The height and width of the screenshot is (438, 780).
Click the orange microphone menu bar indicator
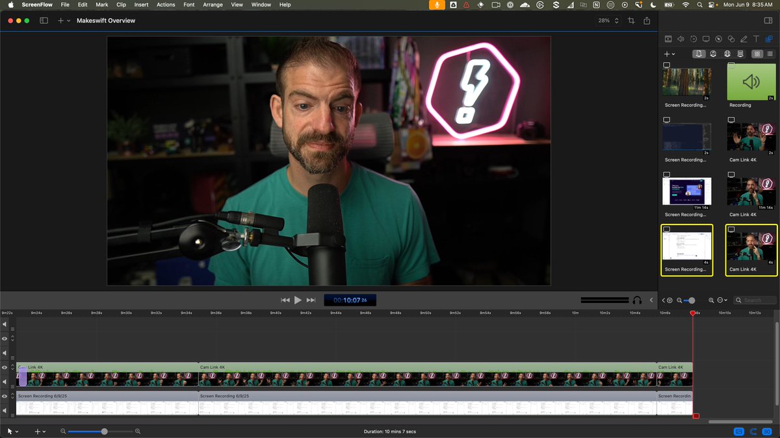click(x=437, y=5)
